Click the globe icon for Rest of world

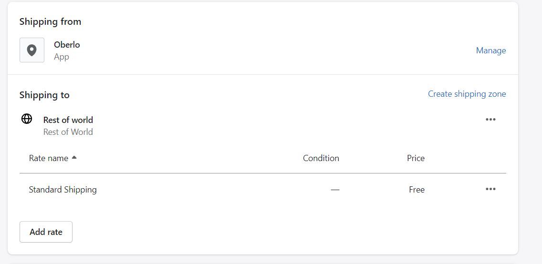tap(27, 119)
